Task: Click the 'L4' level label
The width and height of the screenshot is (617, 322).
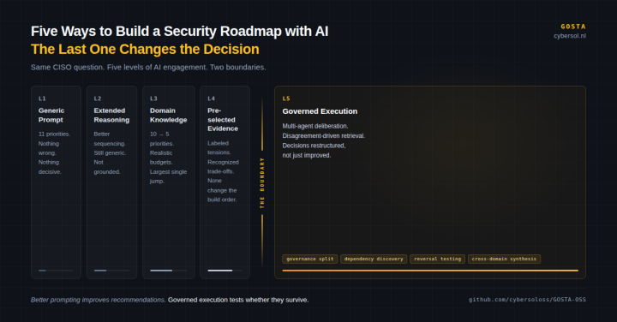Action: [x=212, y=98]
